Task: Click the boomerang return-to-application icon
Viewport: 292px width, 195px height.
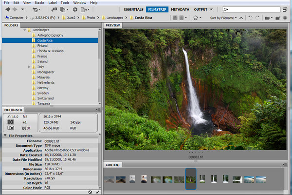Action: point(36,10)
